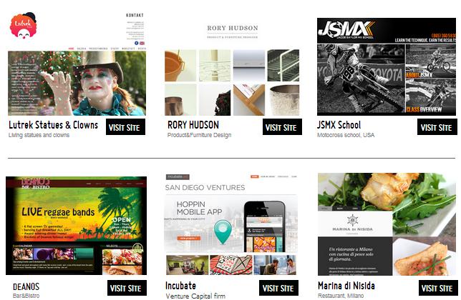Click VISIT SITE for RORY HUDSON
This screenshot has width=461, height=300.
pyautogui.click(x=282, y=127)
